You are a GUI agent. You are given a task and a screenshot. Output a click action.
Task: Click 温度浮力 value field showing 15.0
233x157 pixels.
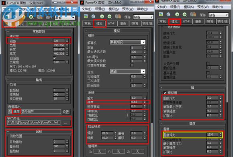coord(213,135)
